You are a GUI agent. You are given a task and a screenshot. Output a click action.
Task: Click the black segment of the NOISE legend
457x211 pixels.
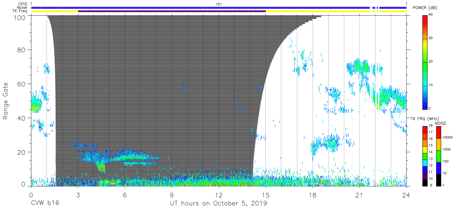coord(439,179)
